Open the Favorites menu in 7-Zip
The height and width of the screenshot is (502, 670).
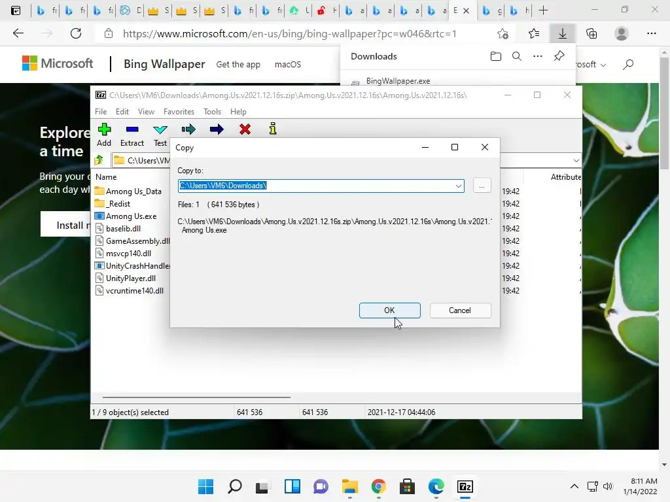(179, 111)
